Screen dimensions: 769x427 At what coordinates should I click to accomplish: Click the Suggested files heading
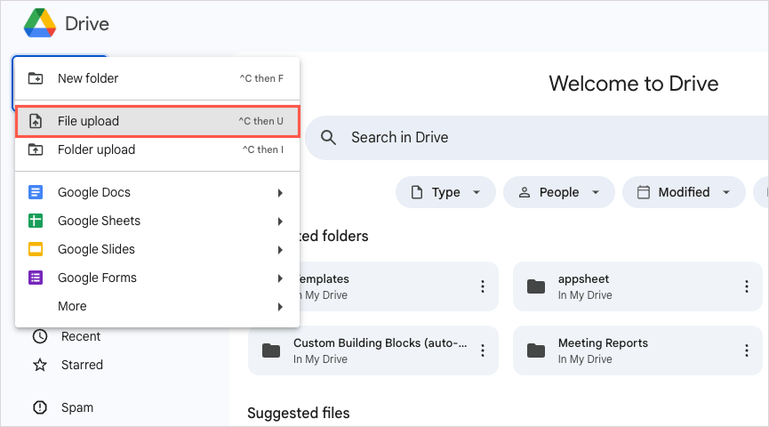[298, 414]
